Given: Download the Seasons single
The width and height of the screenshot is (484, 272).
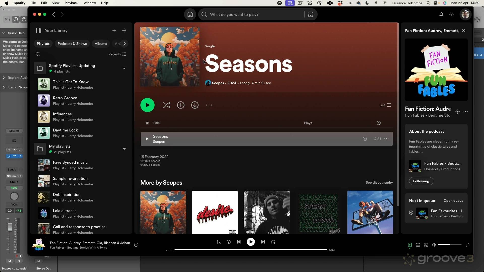Looking at the screenshot, I should (195, 105).
